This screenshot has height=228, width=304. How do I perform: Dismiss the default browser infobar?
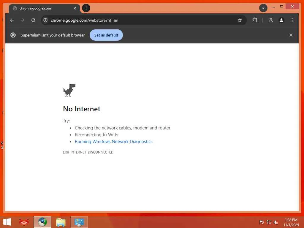(x=291, y=35)
